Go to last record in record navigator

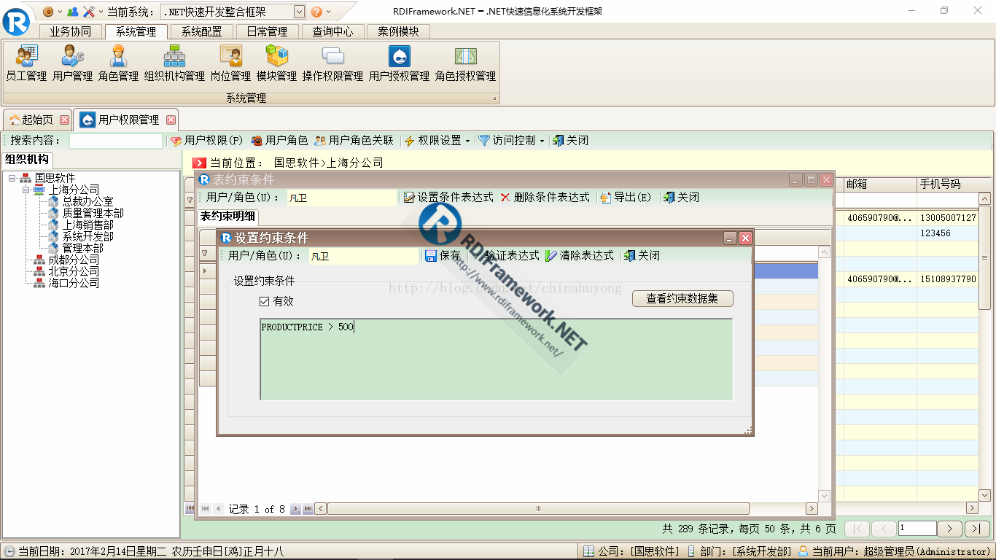[x=308, y=509]
